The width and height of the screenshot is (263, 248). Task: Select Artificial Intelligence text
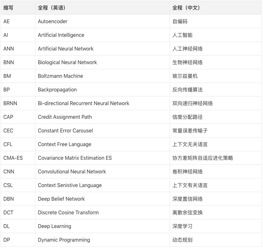click(61, 35)
